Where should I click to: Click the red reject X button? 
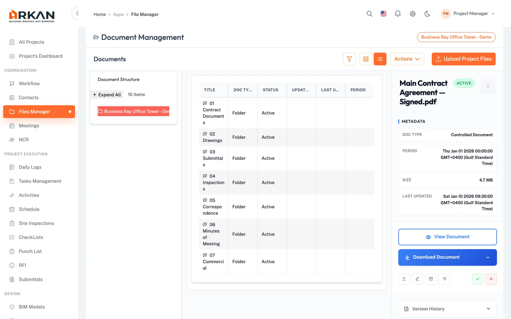pyautogui.click(x=491, y=279)
